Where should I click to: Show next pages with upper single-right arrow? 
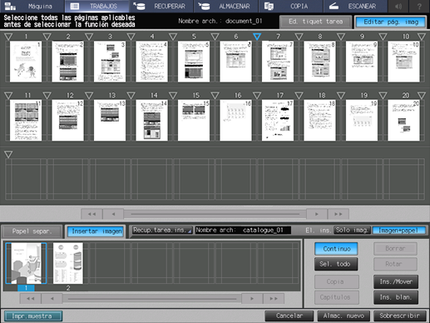[317, 214]
